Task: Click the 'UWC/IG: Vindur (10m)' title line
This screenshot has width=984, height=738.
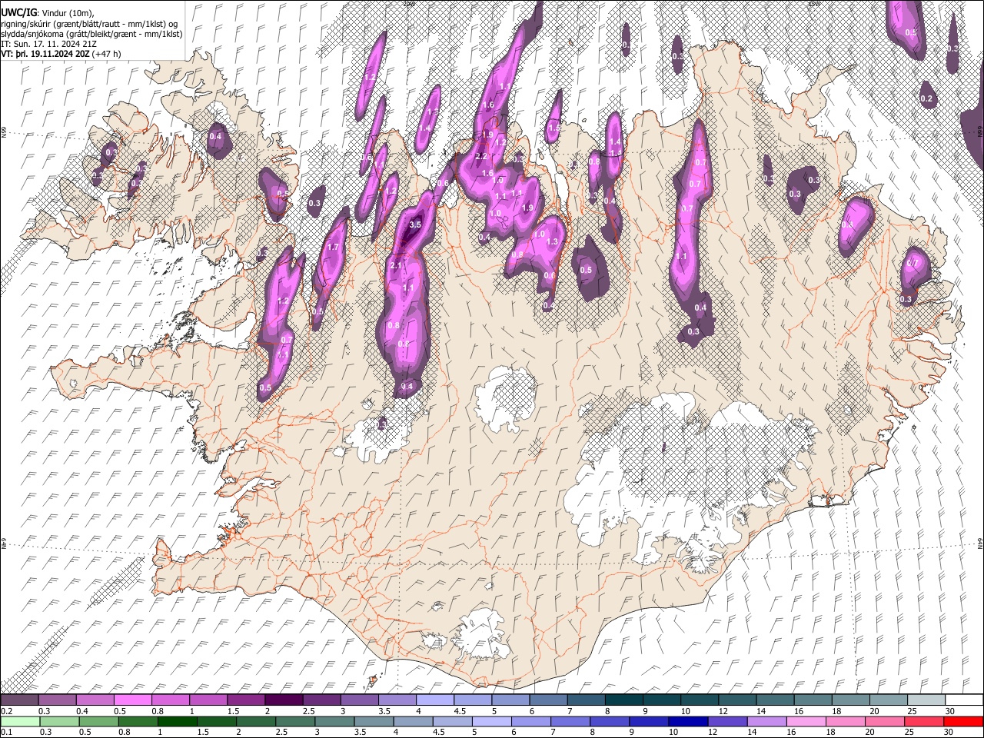Action: (x=48, y=12)
